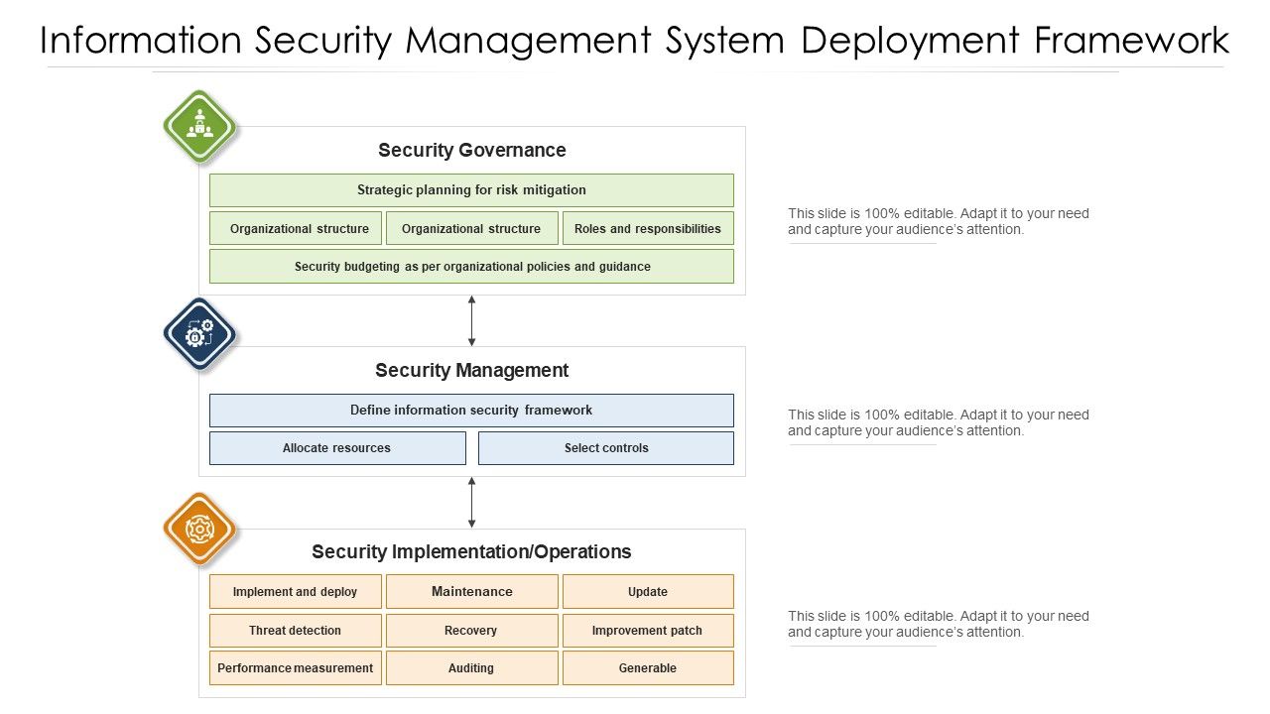Image resolution: width=1270 pixels, height=714 pixels.
Task: Click the Security budgeting policies and guidance box
Action: point(471,266)
